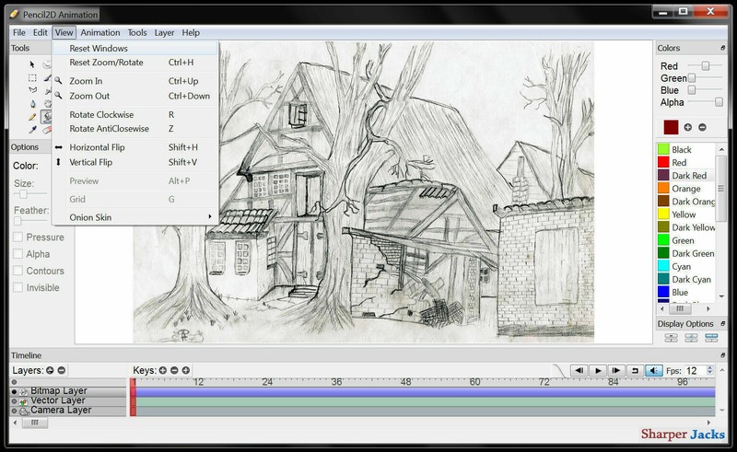Remove keyframe with Keys minus icon
Screen dimensions: 737x452
[174, 370]
